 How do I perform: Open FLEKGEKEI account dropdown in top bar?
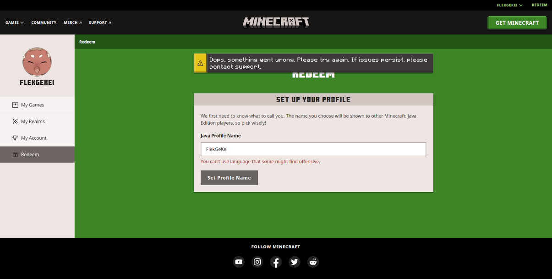pos(509,5)
